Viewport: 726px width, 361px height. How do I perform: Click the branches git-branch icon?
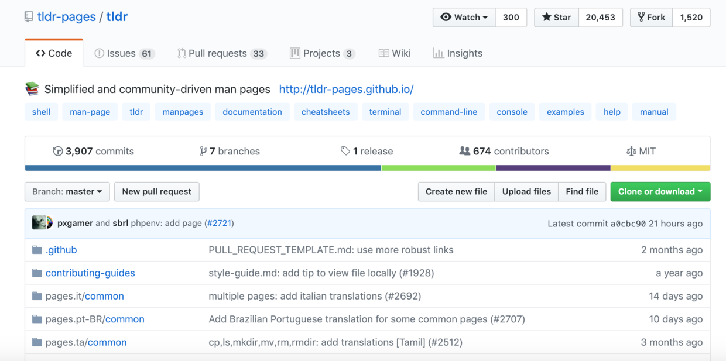pos(203,151)
